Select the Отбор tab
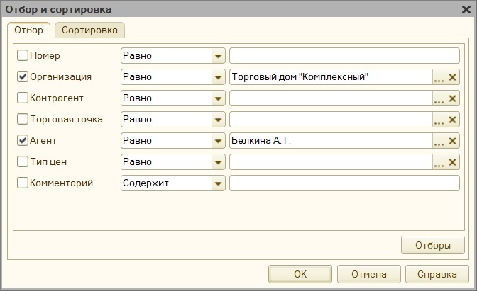The image size is (477, 291). (28, 30)
